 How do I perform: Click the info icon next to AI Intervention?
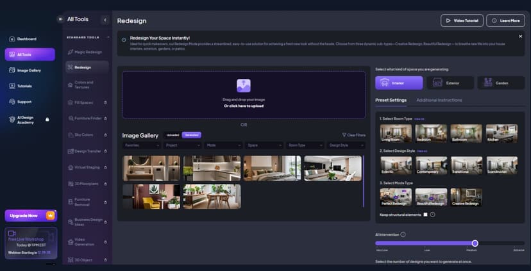click(x=403, y=234)
